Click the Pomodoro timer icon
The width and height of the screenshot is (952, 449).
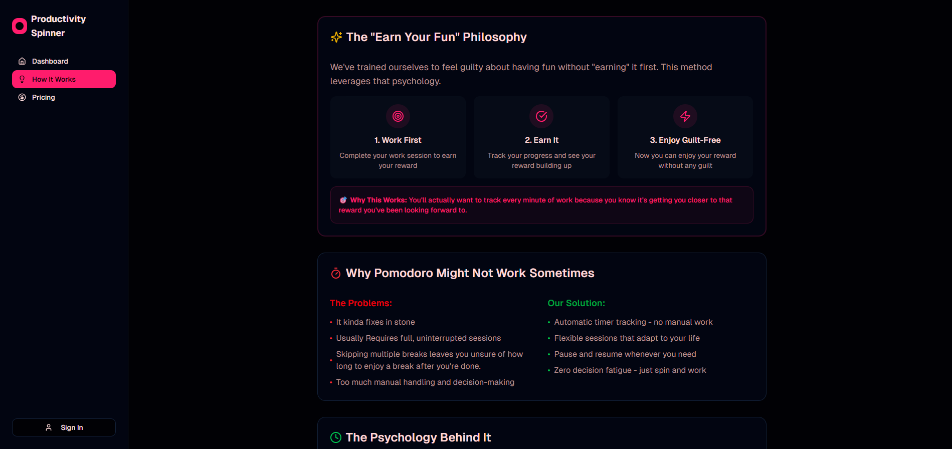(x=336, y=273)
